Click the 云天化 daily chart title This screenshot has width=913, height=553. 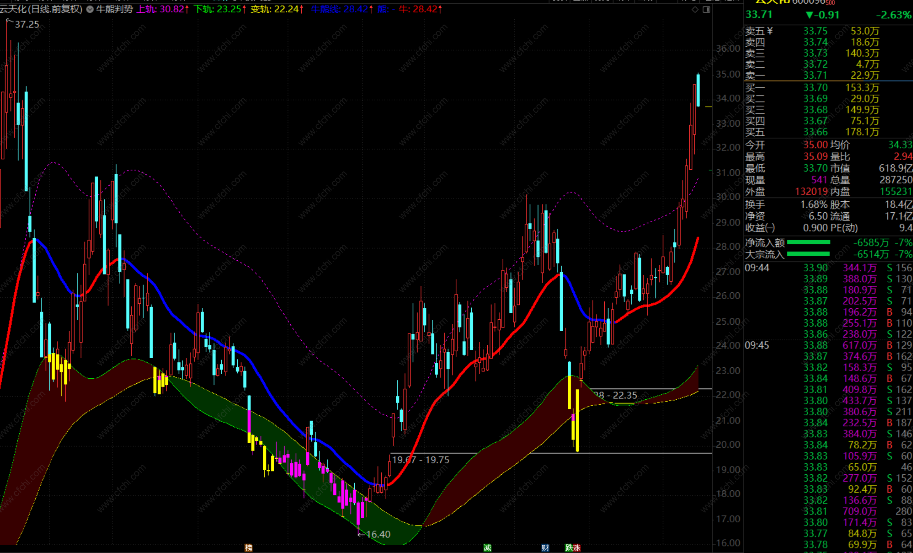pos(41,9)
